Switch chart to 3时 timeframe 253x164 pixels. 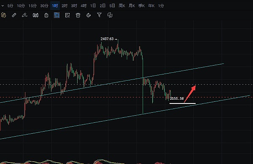[x=74, y=6]
